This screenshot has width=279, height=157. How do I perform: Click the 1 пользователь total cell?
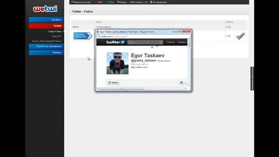click(103, 27)
